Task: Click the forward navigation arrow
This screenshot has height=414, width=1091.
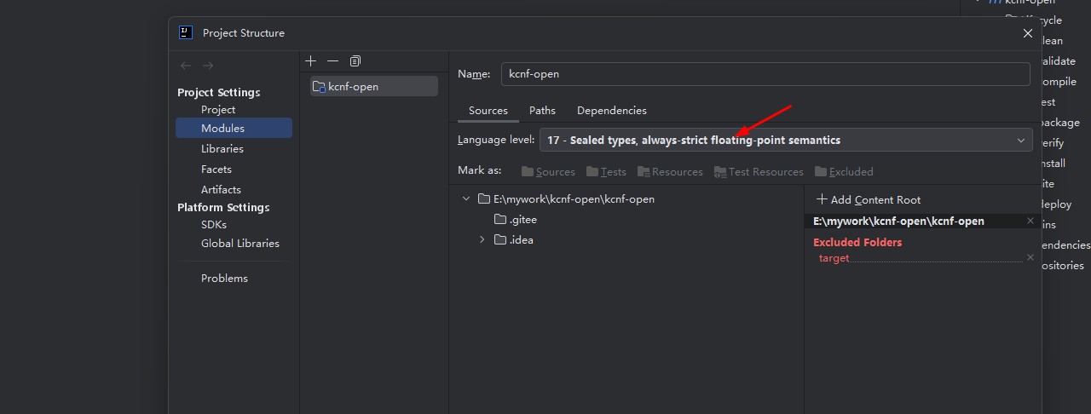Action: point(208,66)
